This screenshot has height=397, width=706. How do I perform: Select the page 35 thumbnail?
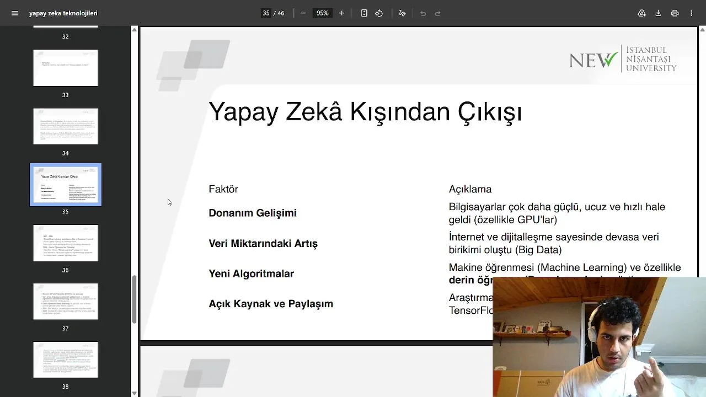[x=66, y=185]
